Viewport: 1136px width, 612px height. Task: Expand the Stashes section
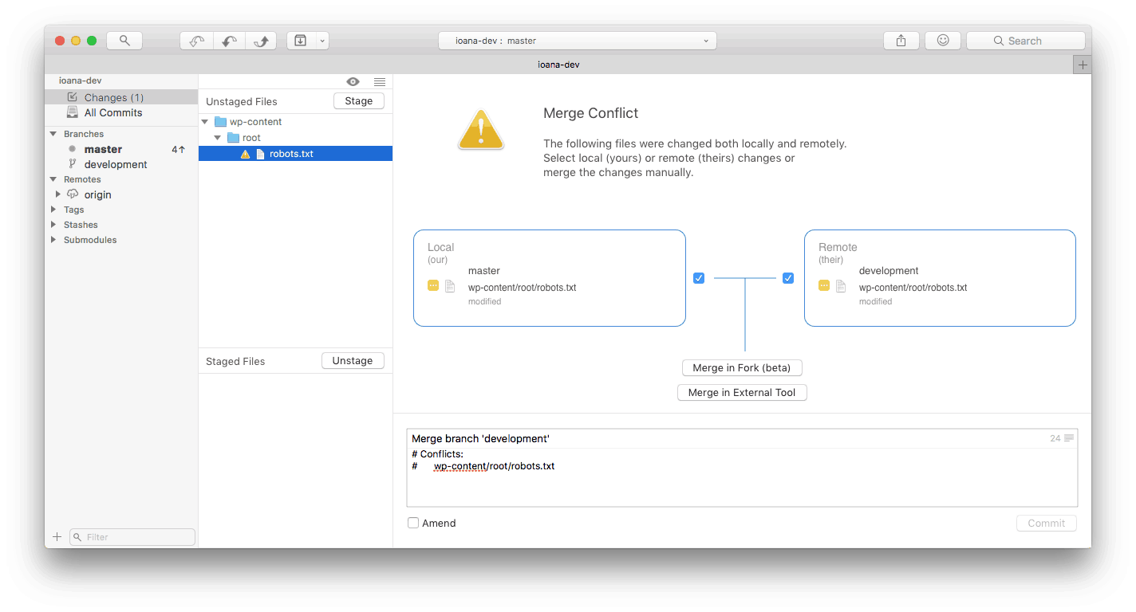tap(53, 225)
